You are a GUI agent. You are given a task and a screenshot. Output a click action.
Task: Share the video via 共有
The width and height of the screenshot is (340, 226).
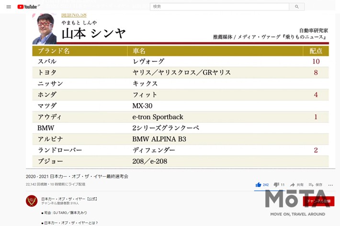[296, 185]
